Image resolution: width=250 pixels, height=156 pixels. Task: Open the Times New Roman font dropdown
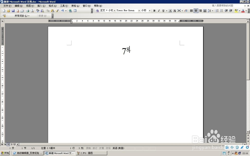[x=139, y=11]
